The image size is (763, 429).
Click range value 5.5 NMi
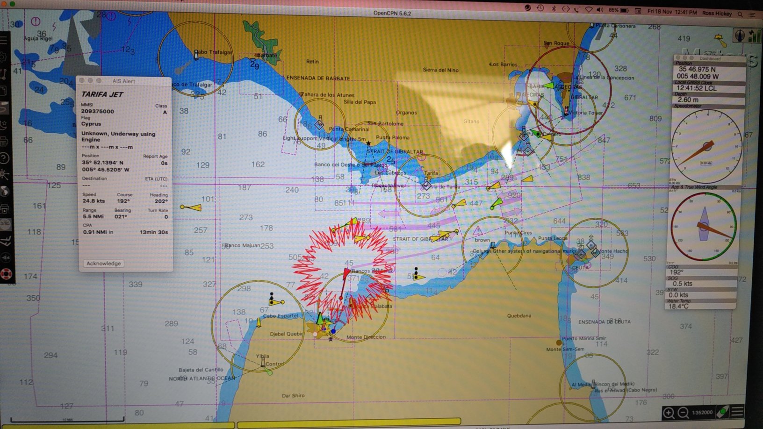93,216
